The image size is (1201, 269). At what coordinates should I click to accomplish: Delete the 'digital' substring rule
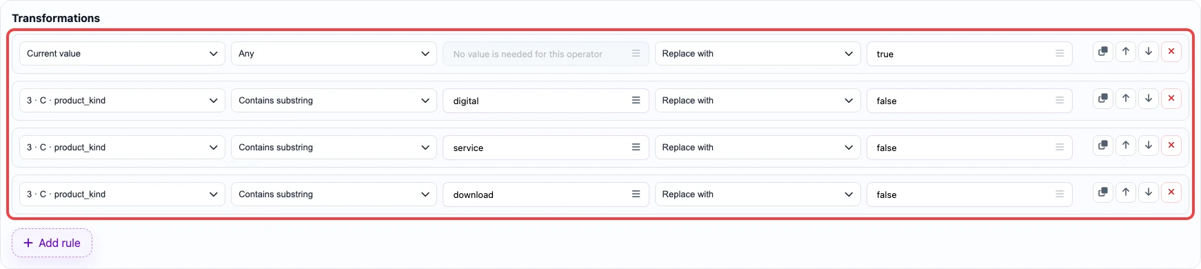pos(1171,99)
